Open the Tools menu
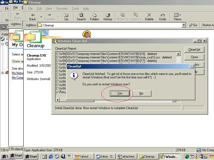 coord(75,9)
